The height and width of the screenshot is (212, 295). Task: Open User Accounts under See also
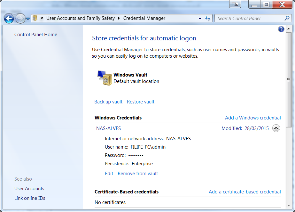click(29, 189)
